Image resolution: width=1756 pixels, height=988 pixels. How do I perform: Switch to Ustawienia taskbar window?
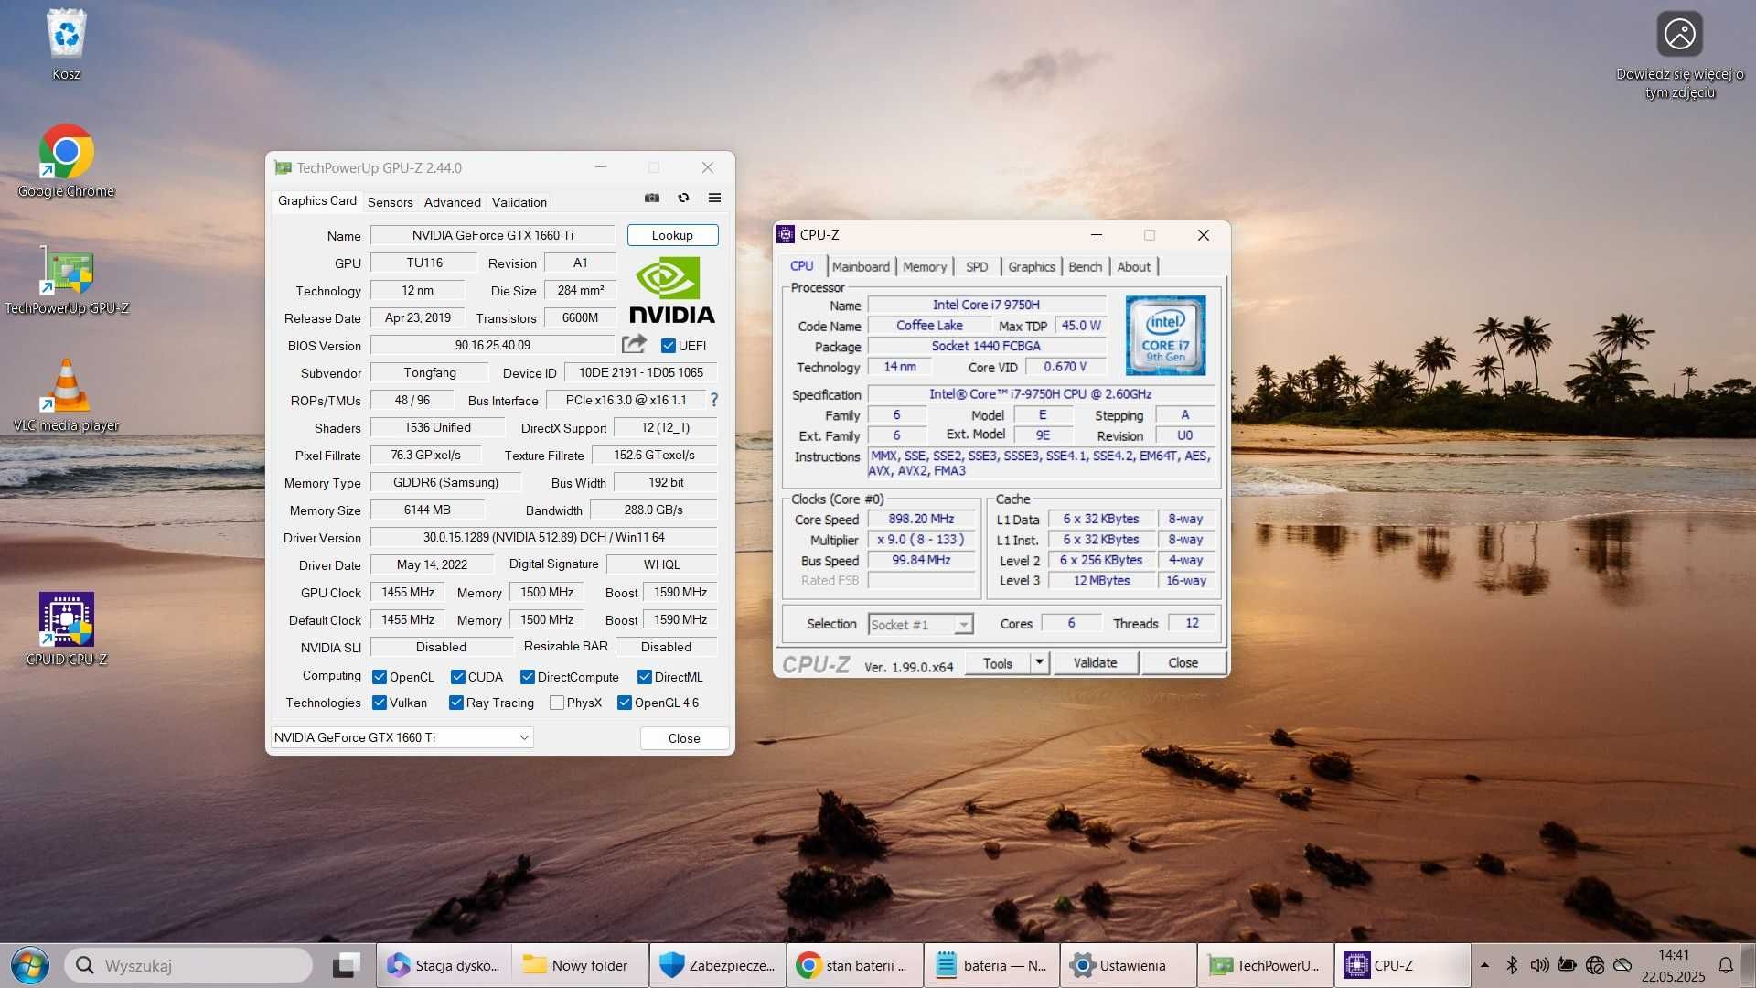1129,965
